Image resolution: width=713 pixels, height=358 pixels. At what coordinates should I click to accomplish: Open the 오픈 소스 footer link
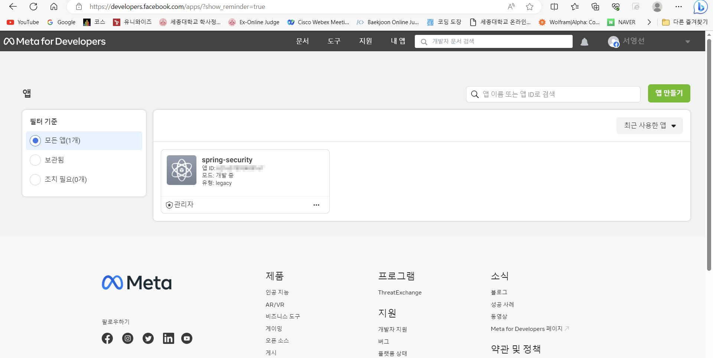pyautogui.click(x=277, y=341)
